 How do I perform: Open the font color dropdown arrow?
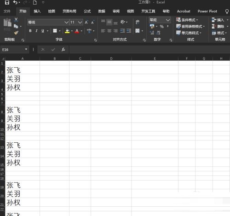point(81,31)
